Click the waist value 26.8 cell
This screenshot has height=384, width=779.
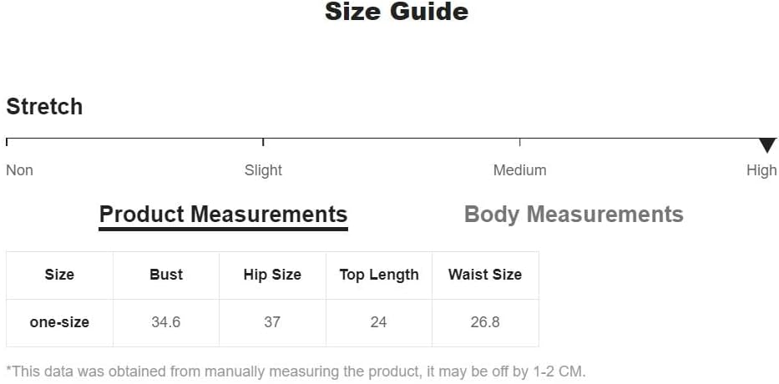point(485,323)
